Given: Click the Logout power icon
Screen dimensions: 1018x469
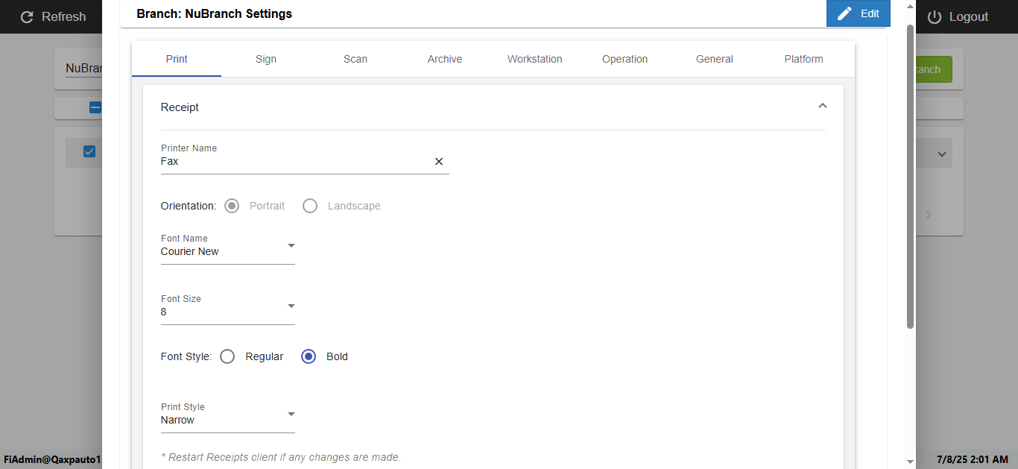Looking at the screenshot, I should [x=935, y=16].
